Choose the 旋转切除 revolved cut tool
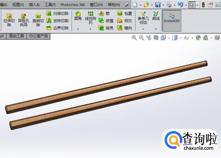Image resolution: width=221 pixels, height=158 pixels. pyautogui.click(x=38, y=20)
